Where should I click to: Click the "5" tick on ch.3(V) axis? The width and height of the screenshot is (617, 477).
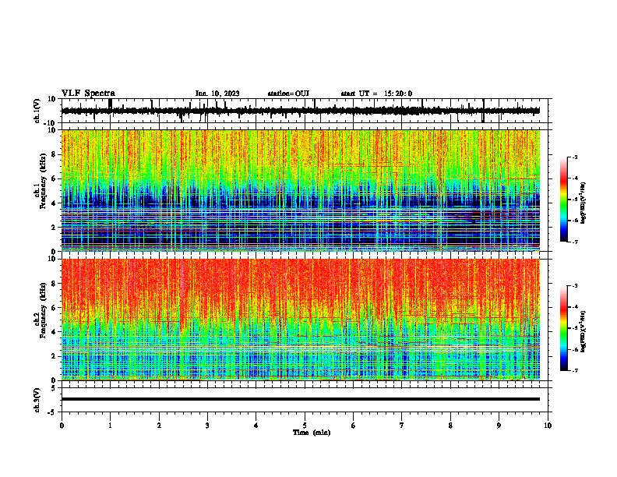click(55, 388)
